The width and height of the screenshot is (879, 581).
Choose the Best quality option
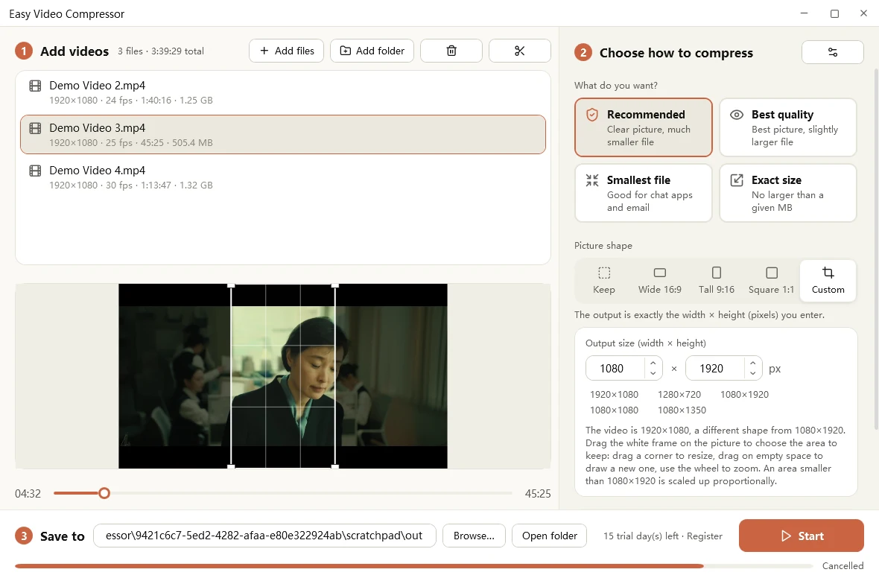787,127
